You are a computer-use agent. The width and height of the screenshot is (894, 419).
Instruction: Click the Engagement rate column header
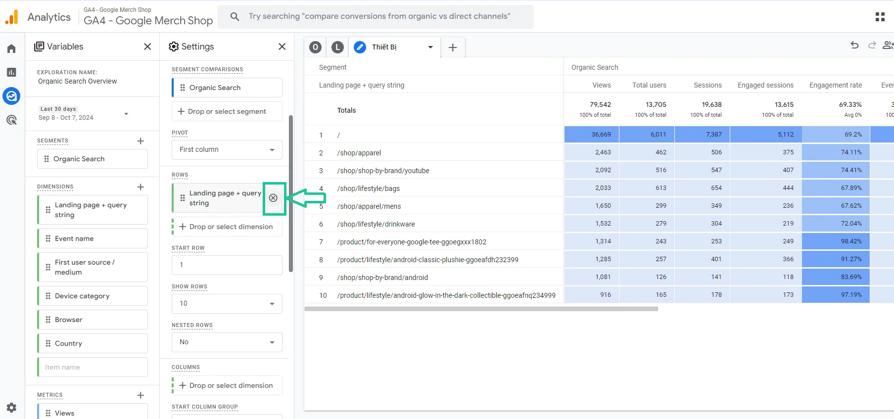tap(836, 85)
